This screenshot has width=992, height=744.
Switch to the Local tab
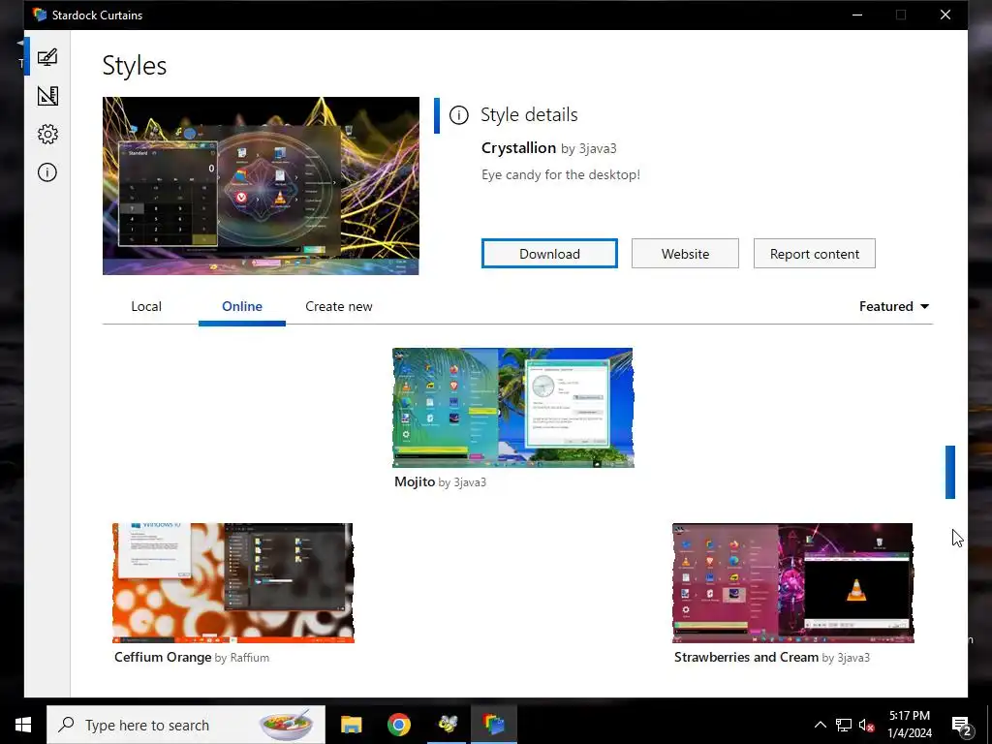pyautogui.click(x=146, y=306)
